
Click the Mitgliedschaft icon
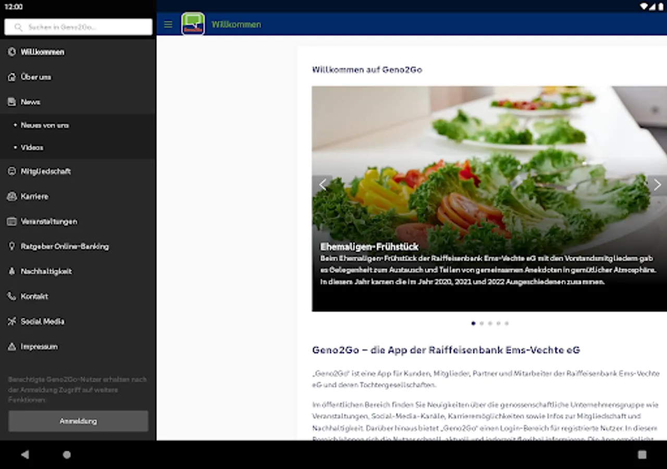click(x=12, y=171)
